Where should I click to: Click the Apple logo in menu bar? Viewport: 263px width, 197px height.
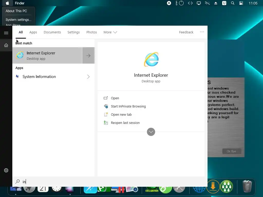pyautogui.click(x=7, y=3)
